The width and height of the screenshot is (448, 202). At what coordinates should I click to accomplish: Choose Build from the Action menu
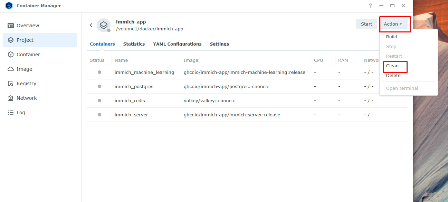coord(392,37)
